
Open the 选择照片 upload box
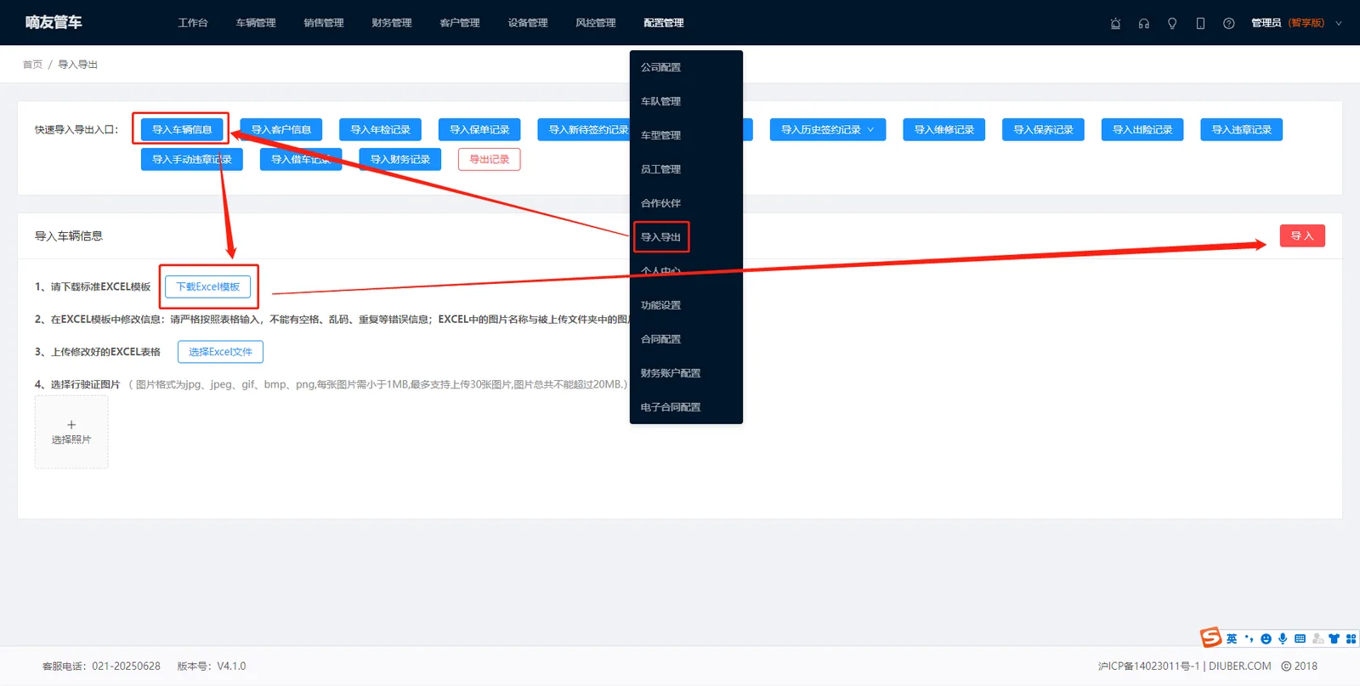pos(71,432)
